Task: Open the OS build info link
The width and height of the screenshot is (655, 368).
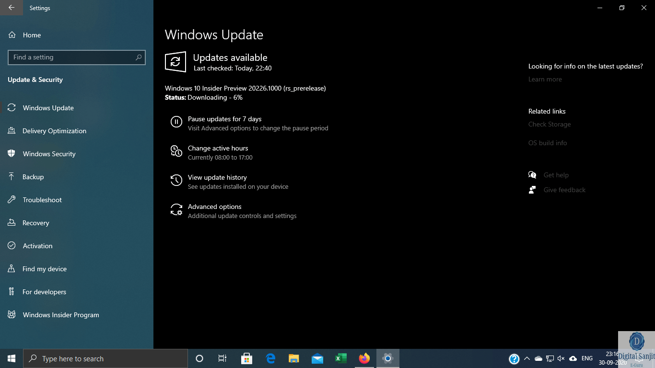Action: click(x=548, y=143)
